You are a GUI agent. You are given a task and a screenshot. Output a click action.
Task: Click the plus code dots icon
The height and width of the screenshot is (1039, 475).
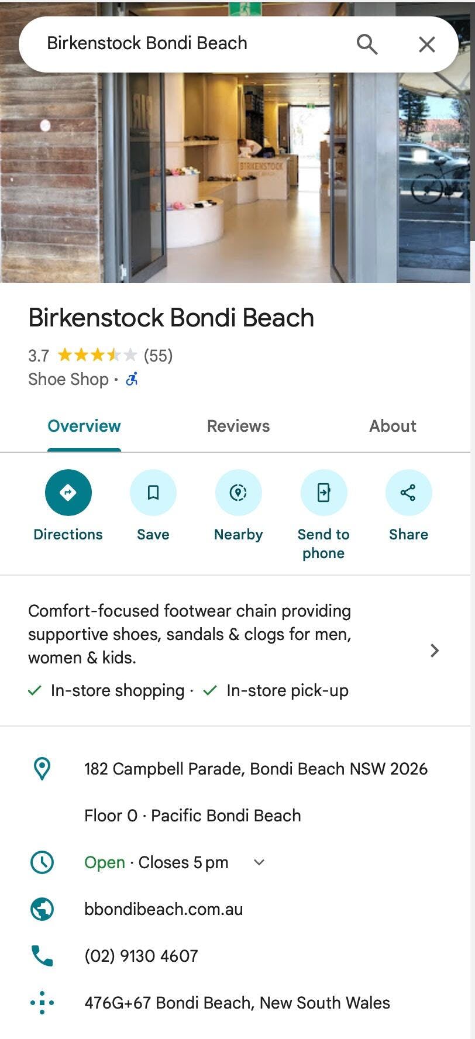pos(42,1003)
